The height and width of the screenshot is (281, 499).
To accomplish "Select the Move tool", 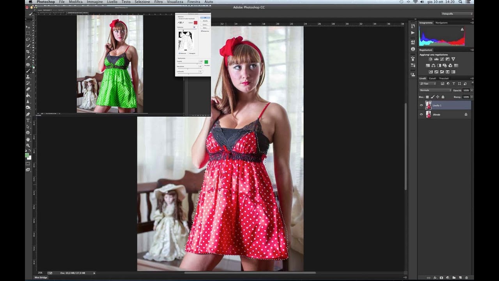I will [x=28, y=27].
